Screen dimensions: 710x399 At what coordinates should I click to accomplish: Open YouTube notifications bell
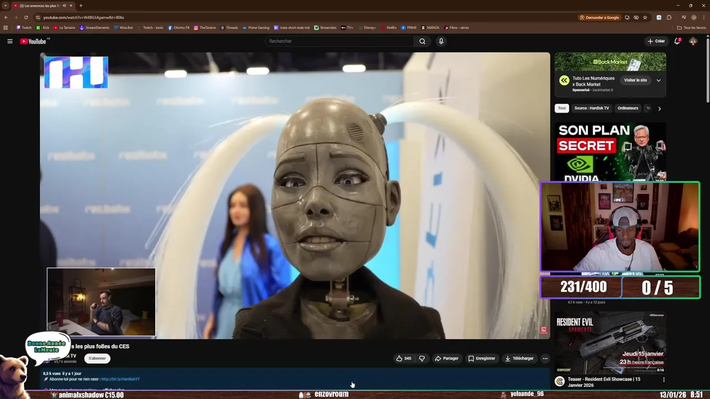point(677,41)
